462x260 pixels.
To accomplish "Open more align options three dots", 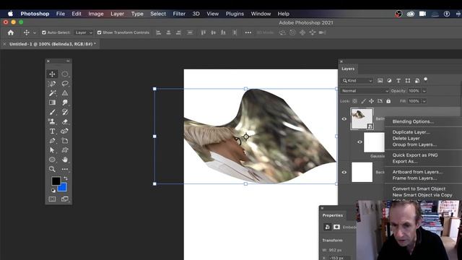I will (248, 32).
